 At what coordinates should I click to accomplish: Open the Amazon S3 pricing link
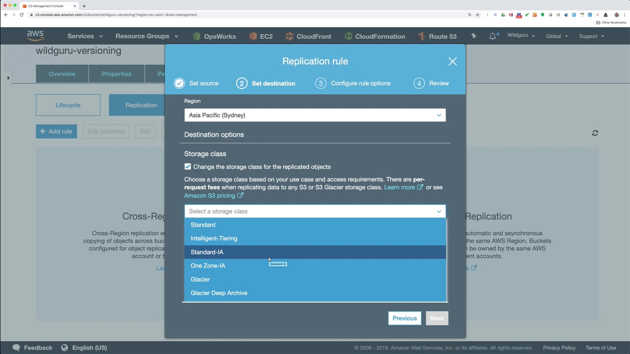[214, 196]
